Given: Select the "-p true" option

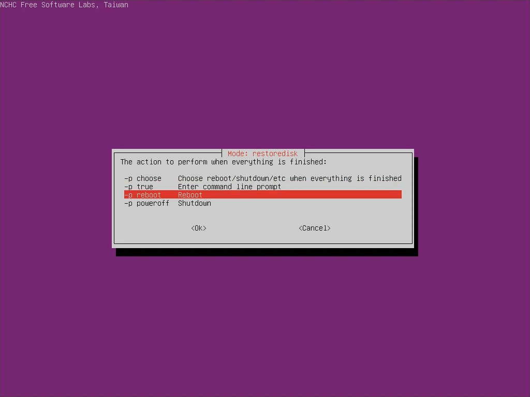Looking at the screenshot, I should click(x=139, y=187).
